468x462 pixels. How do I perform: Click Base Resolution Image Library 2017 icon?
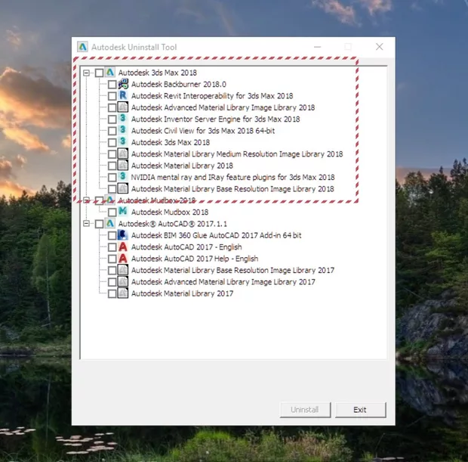click(x=123, y=270)
